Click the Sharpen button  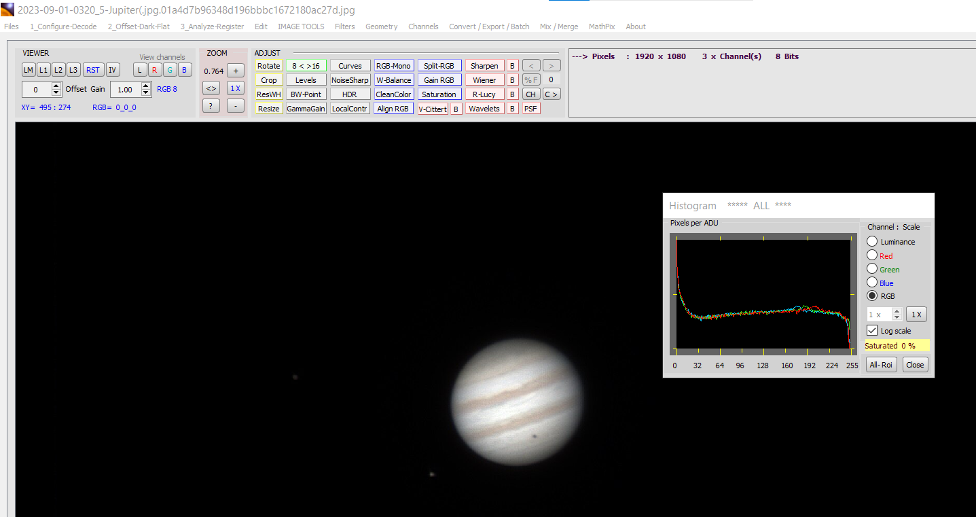(x=484, y=66)
